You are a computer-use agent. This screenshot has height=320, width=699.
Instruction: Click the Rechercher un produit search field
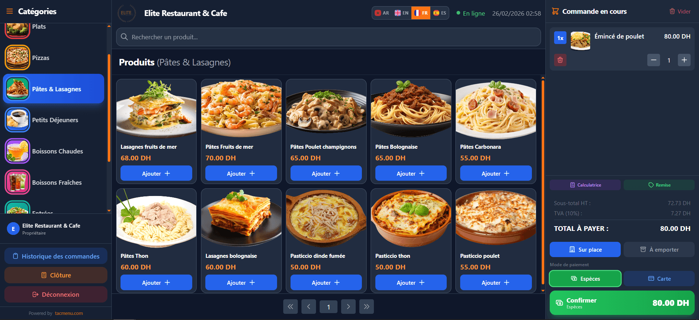328,37
